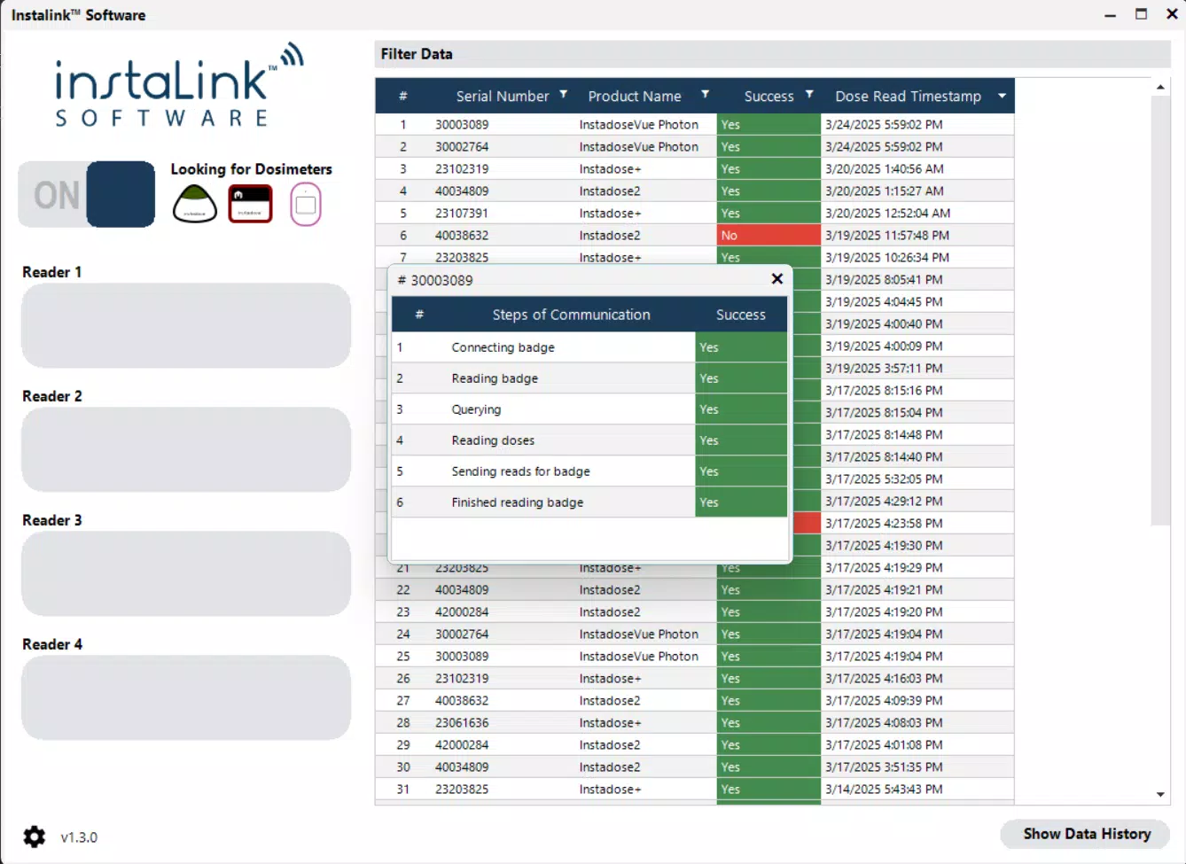Select row 27 serial 40038632
1186x864 pixels.
point(462,701)
